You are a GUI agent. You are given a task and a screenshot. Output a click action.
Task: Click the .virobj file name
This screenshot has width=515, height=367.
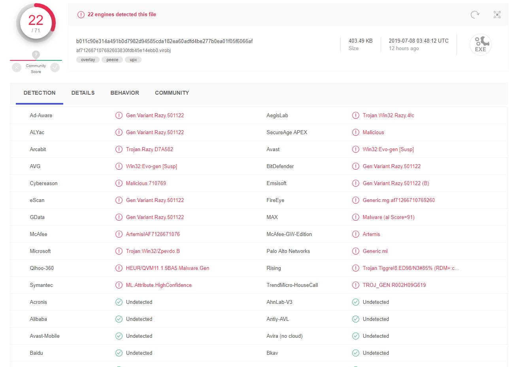(x=123, y=51)
